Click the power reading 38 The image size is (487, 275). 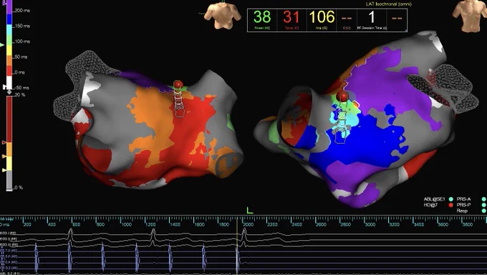[x=262, y=17]
